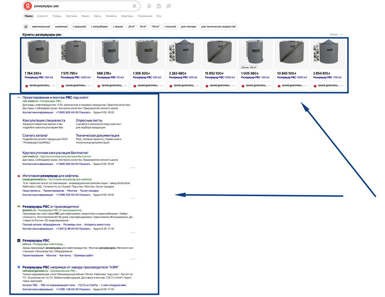Screen dimensions: 385x297
Task: Open «Проектирование и монтаж РВС под ключ!» link
Action: [56, 97]
